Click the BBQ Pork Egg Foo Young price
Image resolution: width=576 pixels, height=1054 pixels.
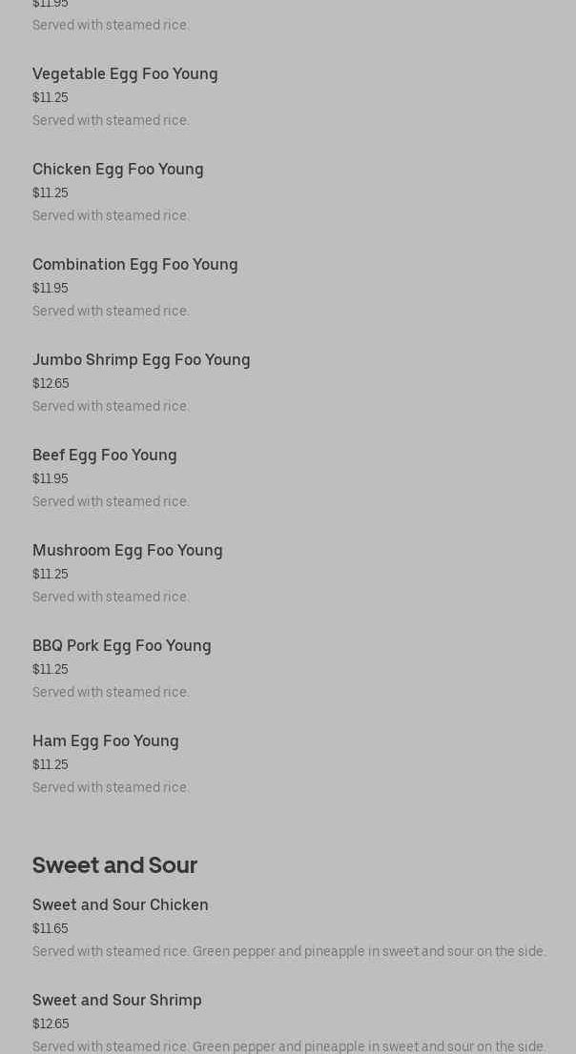[x=51, y=670]
